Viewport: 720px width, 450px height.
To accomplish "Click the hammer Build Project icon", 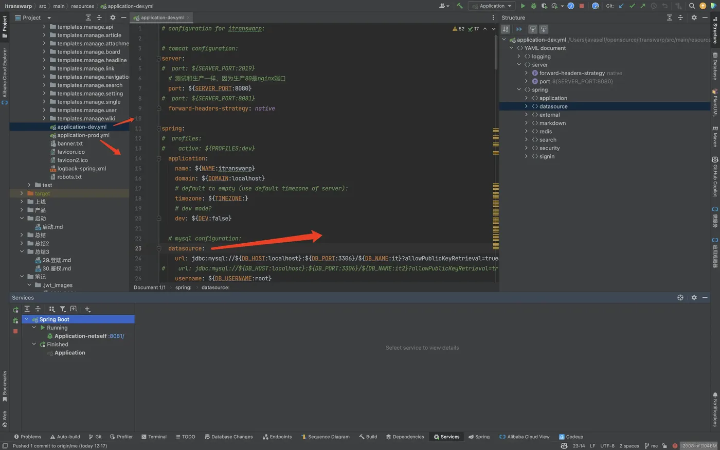I will 460,6.
